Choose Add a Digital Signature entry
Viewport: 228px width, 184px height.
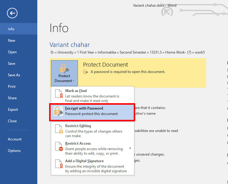click(x=92, y=166)
